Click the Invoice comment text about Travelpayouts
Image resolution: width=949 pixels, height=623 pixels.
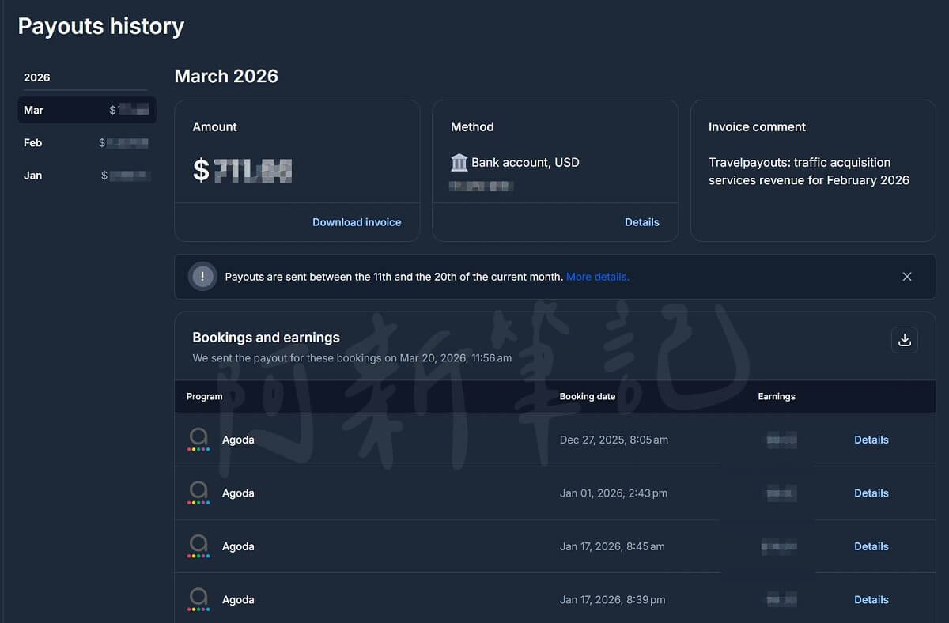tap(809, 172)
